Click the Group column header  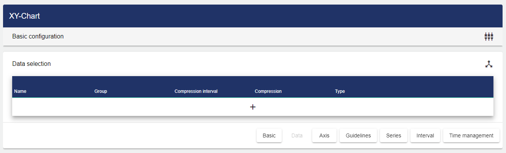(101, 91)
